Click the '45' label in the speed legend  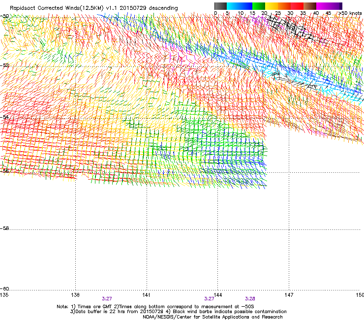(x=328, y=13)
